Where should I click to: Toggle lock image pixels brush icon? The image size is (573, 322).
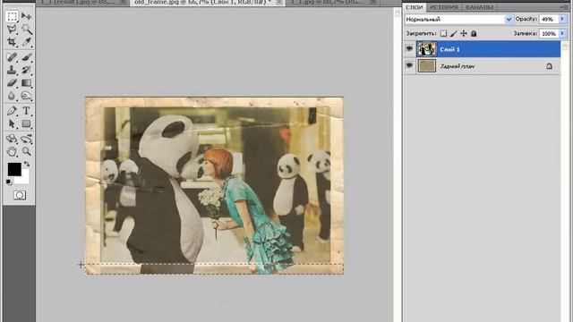coord(454,34)
